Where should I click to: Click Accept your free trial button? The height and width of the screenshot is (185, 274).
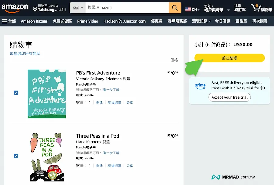click(230, 97)
